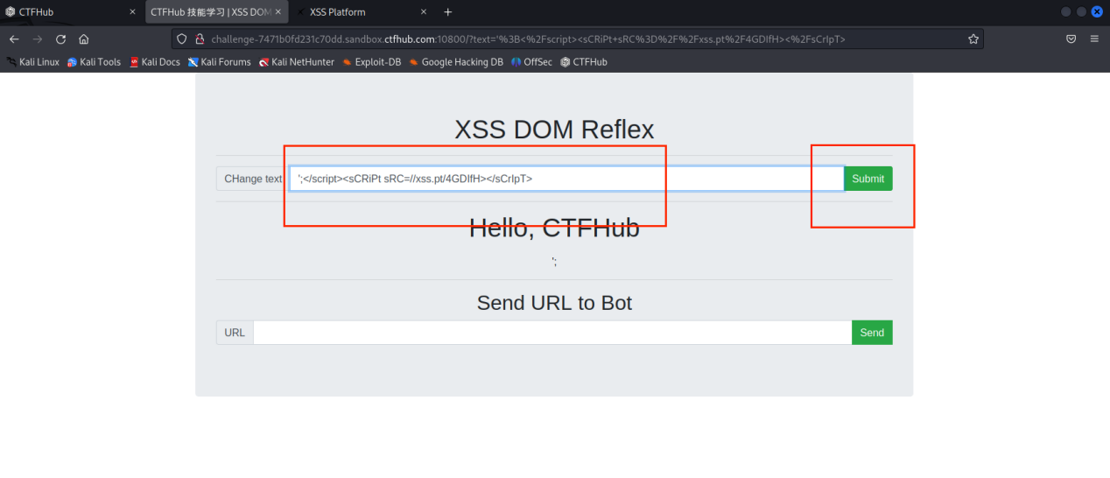Viewport: 1110px width, 478px height.
Task: Open the Firefox hamburger menu
Action: pos(1094,39)
